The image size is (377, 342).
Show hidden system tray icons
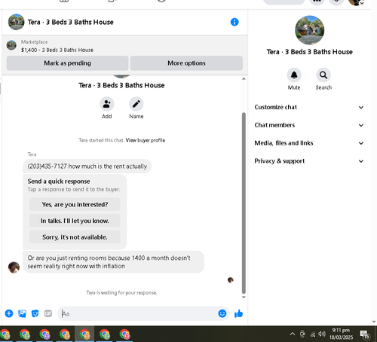click(293, 334)
